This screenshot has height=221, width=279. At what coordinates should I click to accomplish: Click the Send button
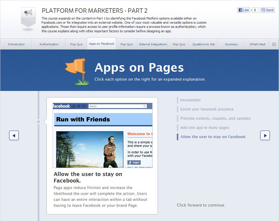pos(267,10)
